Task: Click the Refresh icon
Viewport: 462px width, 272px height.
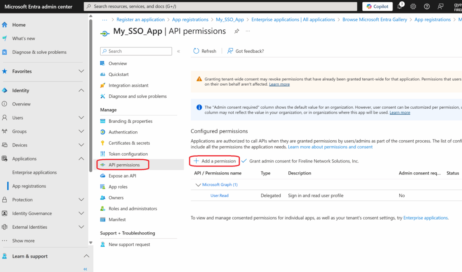Action: click(196, 51)
